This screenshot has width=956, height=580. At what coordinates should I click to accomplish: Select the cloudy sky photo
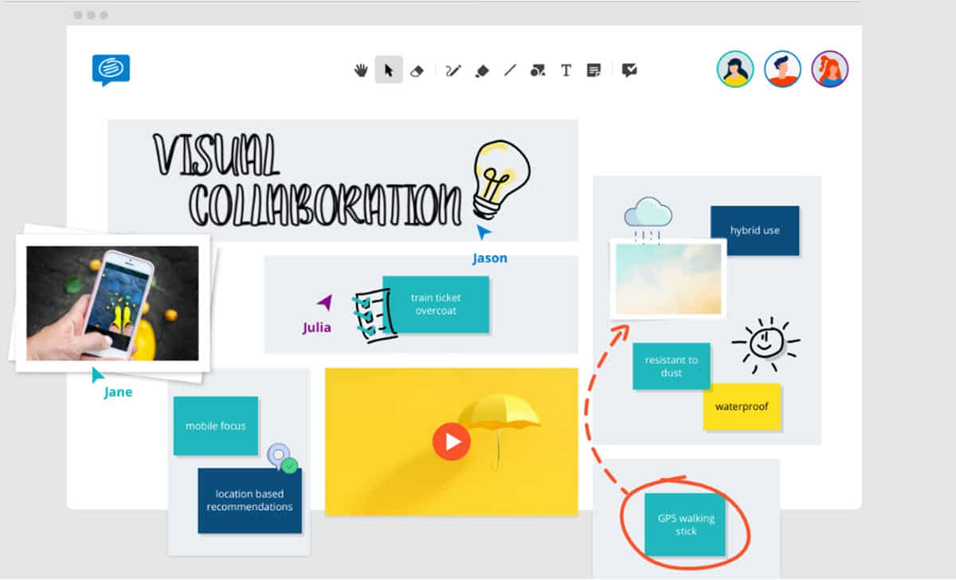click(x=668, y=279)
